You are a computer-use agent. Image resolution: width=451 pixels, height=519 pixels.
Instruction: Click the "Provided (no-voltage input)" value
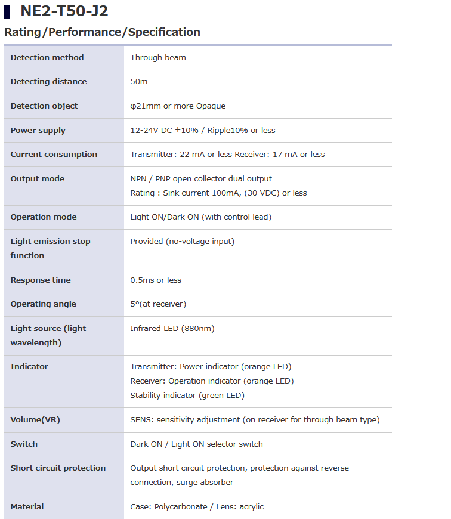[x=183, y=242]
